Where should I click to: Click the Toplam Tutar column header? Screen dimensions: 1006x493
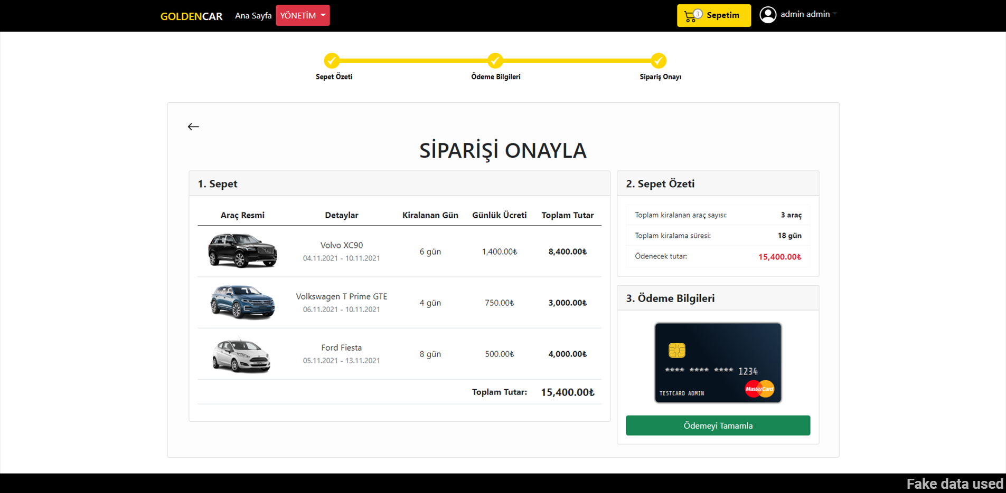(x=568, y=215)
